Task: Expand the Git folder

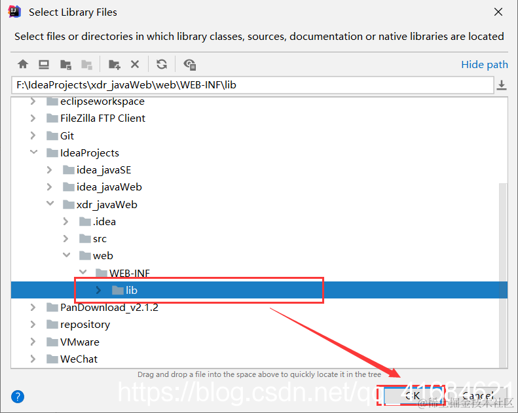Action: pos(33,135)
